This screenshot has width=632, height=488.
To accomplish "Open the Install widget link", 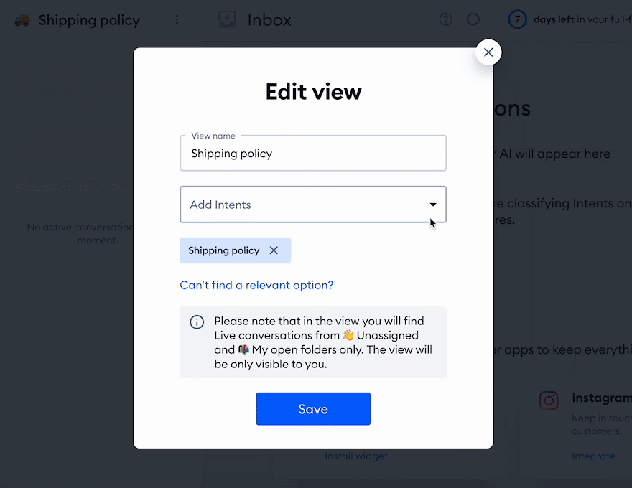I will (x=356, y=456).
